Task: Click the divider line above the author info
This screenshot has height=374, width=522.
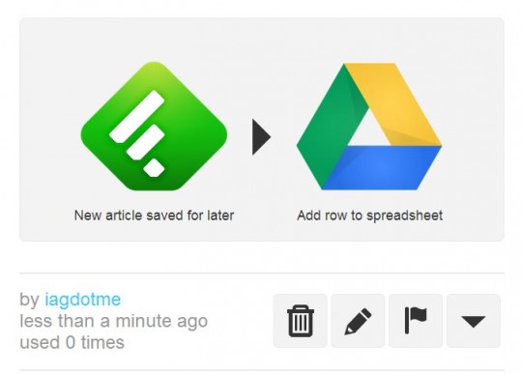Action: coord(262,273)
